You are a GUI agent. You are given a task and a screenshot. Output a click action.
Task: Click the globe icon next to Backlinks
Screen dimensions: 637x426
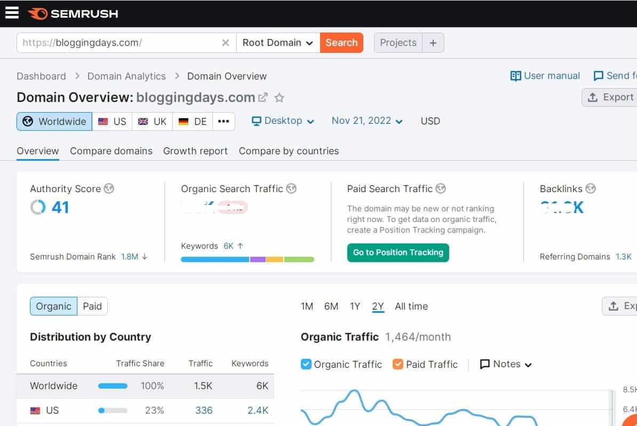(x=591, y=188)
